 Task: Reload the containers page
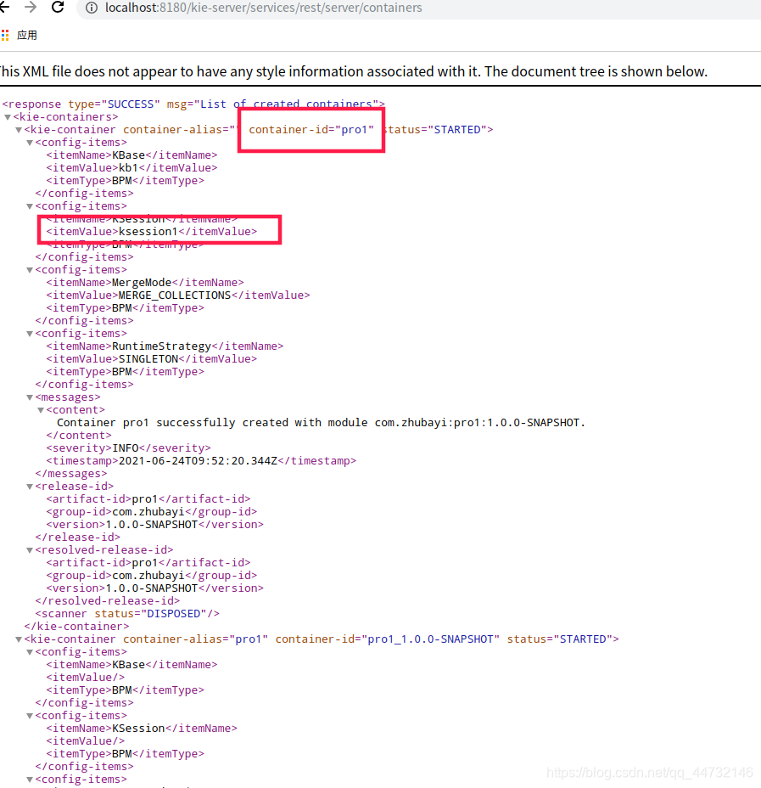(x=57, y=8)
